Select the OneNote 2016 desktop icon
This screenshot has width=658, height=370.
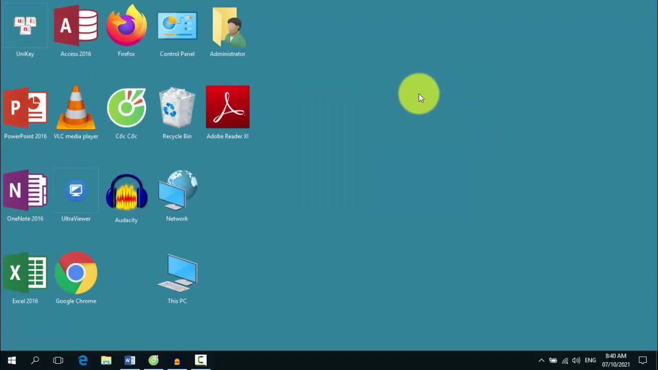[25, 196]
